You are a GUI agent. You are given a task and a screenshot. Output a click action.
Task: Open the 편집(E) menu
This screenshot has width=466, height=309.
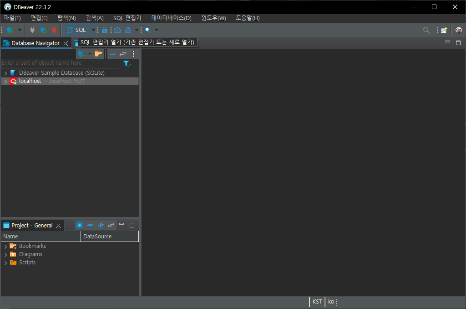[x=39, y=18]
